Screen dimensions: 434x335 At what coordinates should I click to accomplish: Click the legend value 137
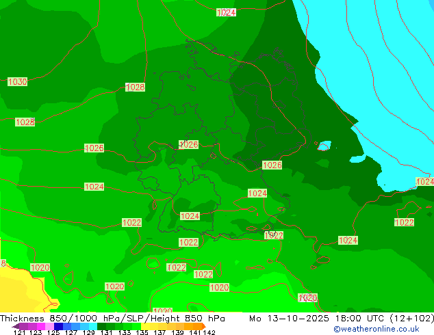click(x=159, y=332)
